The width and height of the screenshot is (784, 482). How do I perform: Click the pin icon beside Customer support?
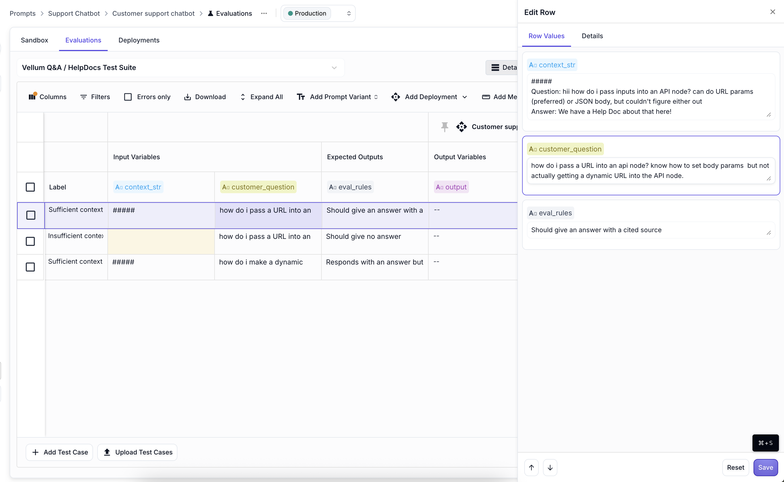pyautogui.click(x=444, y=127)
